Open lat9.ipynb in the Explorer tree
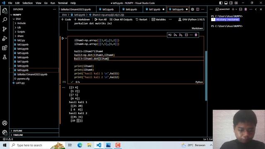265x149 pixels. pos(34,70)
